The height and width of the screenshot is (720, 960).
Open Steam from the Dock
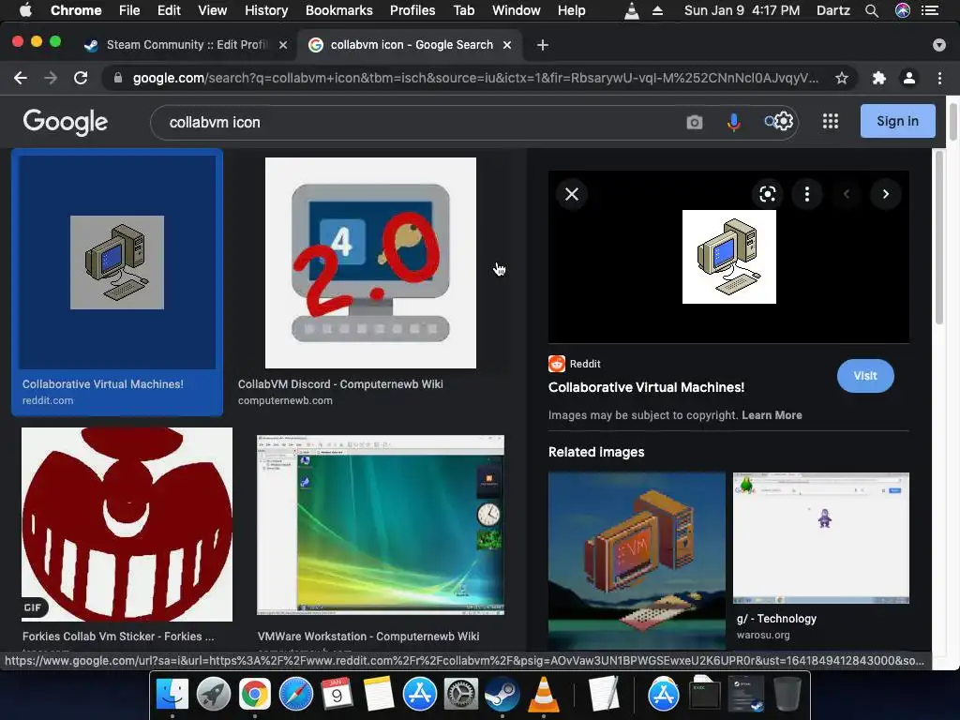502,695
